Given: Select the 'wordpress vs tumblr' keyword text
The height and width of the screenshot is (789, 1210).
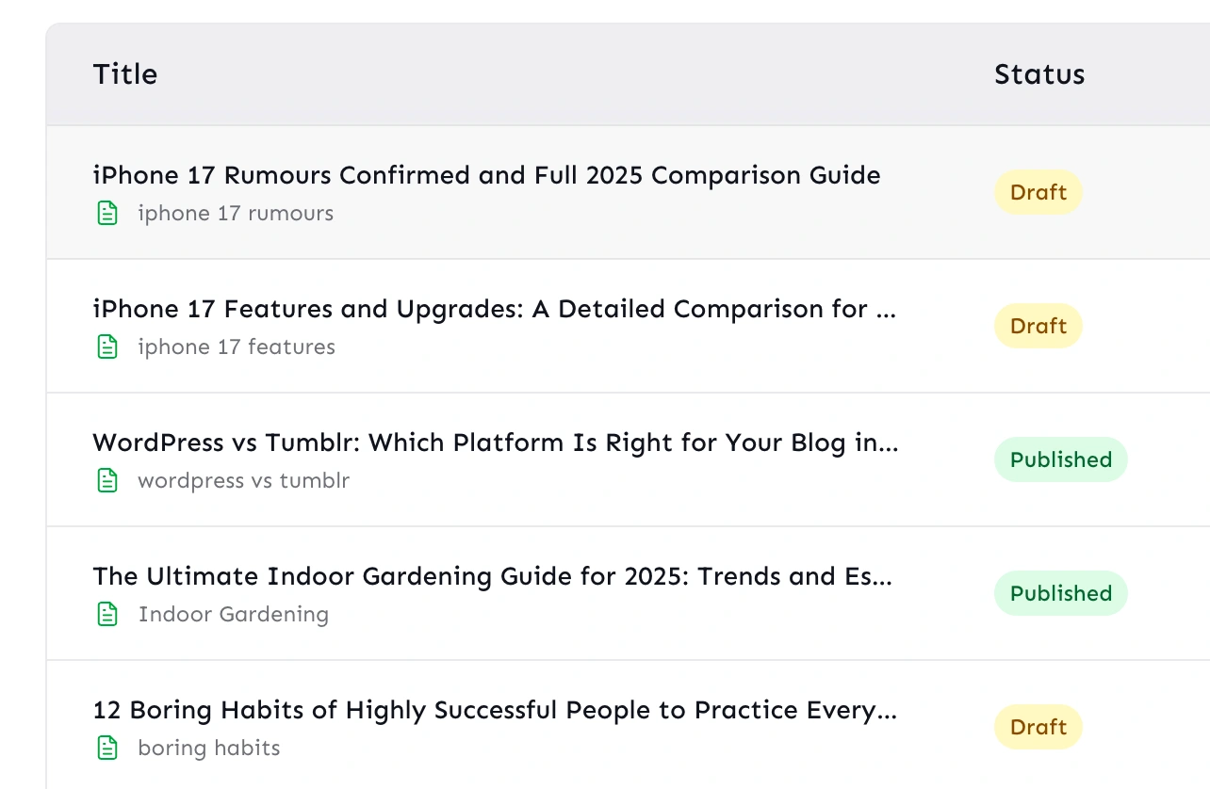Looking at the screenshot, I should pos(243,481).
